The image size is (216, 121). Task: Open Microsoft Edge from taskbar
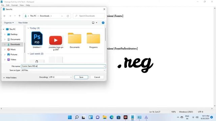pyautogui.click(x=112, y=117)
